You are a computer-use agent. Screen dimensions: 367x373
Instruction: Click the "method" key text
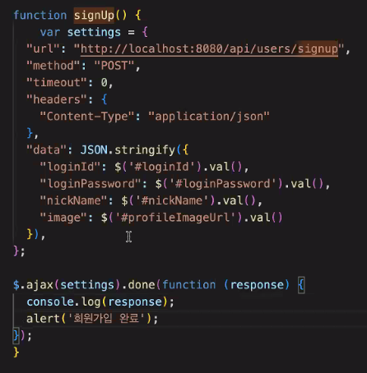[53, 66]
